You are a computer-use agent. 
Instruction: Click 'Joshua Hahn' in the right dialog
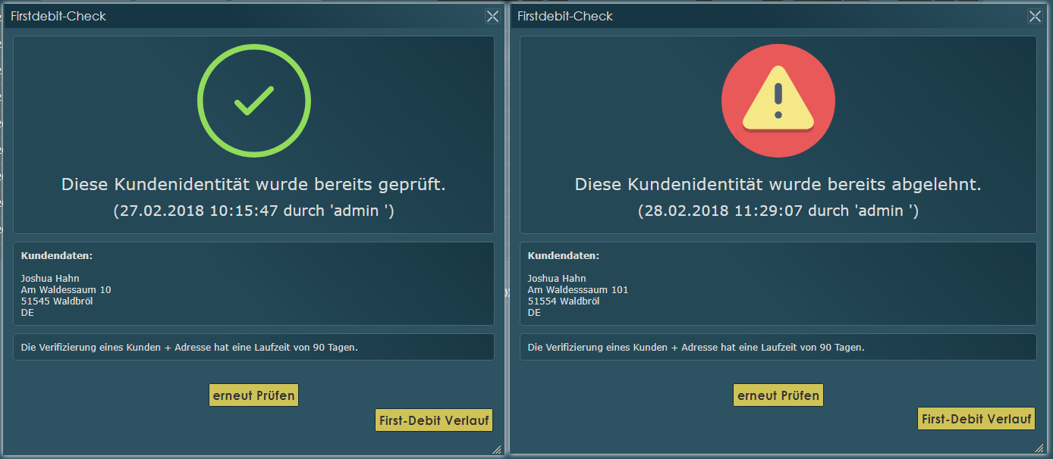coord(557,279)
